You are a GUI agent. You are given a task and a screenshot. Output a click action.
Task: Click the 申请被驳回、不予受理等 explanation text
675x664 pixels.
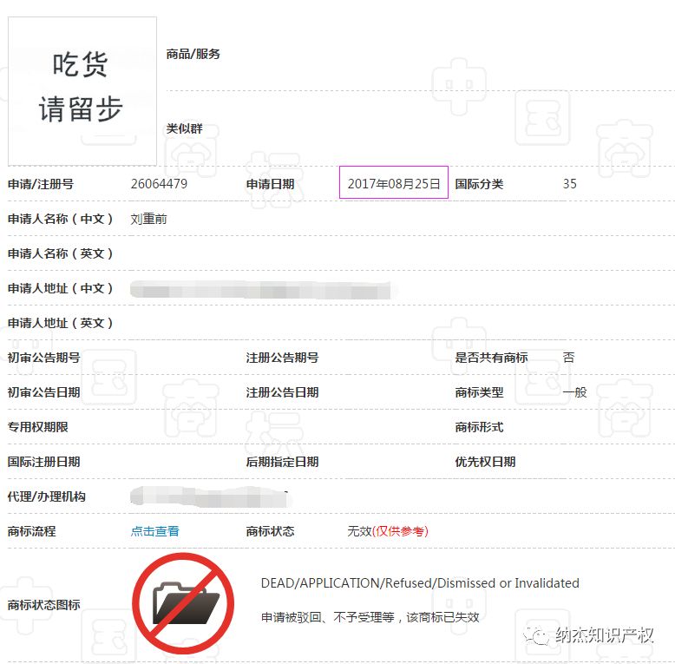(x=370, y=617)
